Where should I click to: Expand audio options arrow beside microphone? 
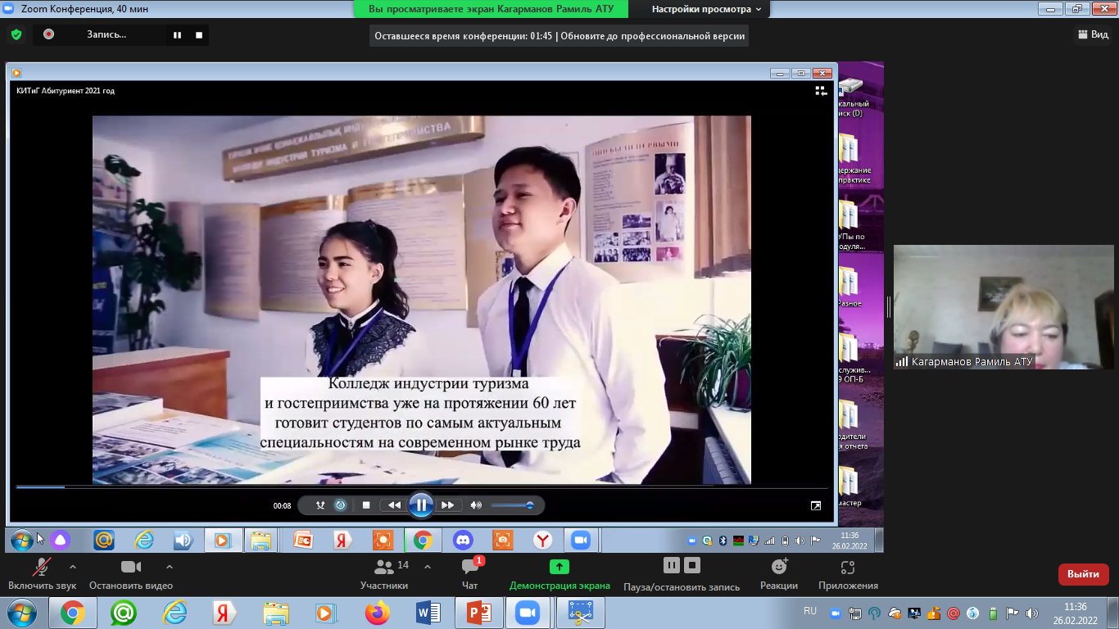point(73,567)
